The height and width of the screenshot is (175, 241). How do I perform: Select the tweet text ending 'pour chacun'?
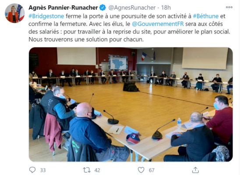(x=86, y=39)
